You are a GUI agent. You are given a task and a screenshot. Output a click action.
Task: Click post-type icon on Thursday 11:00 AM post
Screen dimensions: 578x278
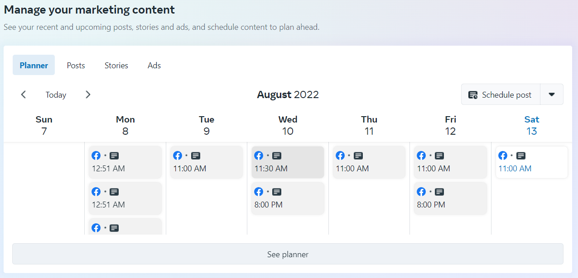point(358,155)
